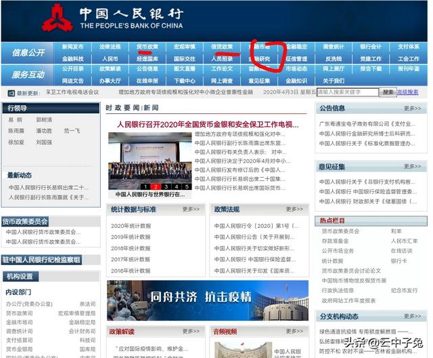Open 新闻发布 in the navigation bar

pyautogui.click(x=72, y=47)
